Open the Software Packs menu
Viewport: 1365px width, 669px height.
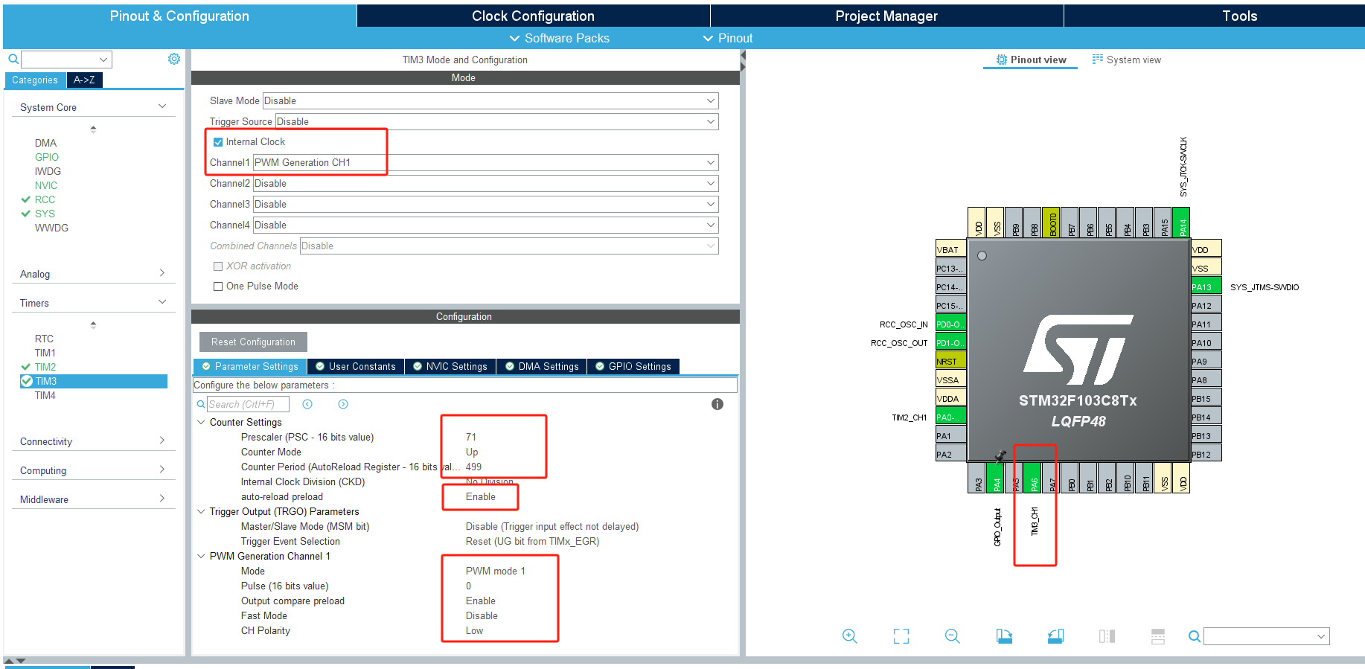(x=559, y=38)
